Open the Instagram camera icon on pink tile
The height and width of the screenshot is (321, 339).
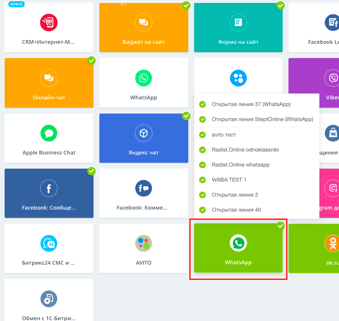332,188
